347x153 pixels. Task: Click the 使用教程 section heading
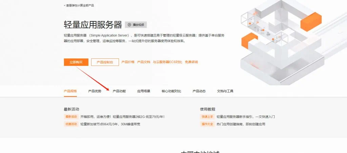pos(208,109)
